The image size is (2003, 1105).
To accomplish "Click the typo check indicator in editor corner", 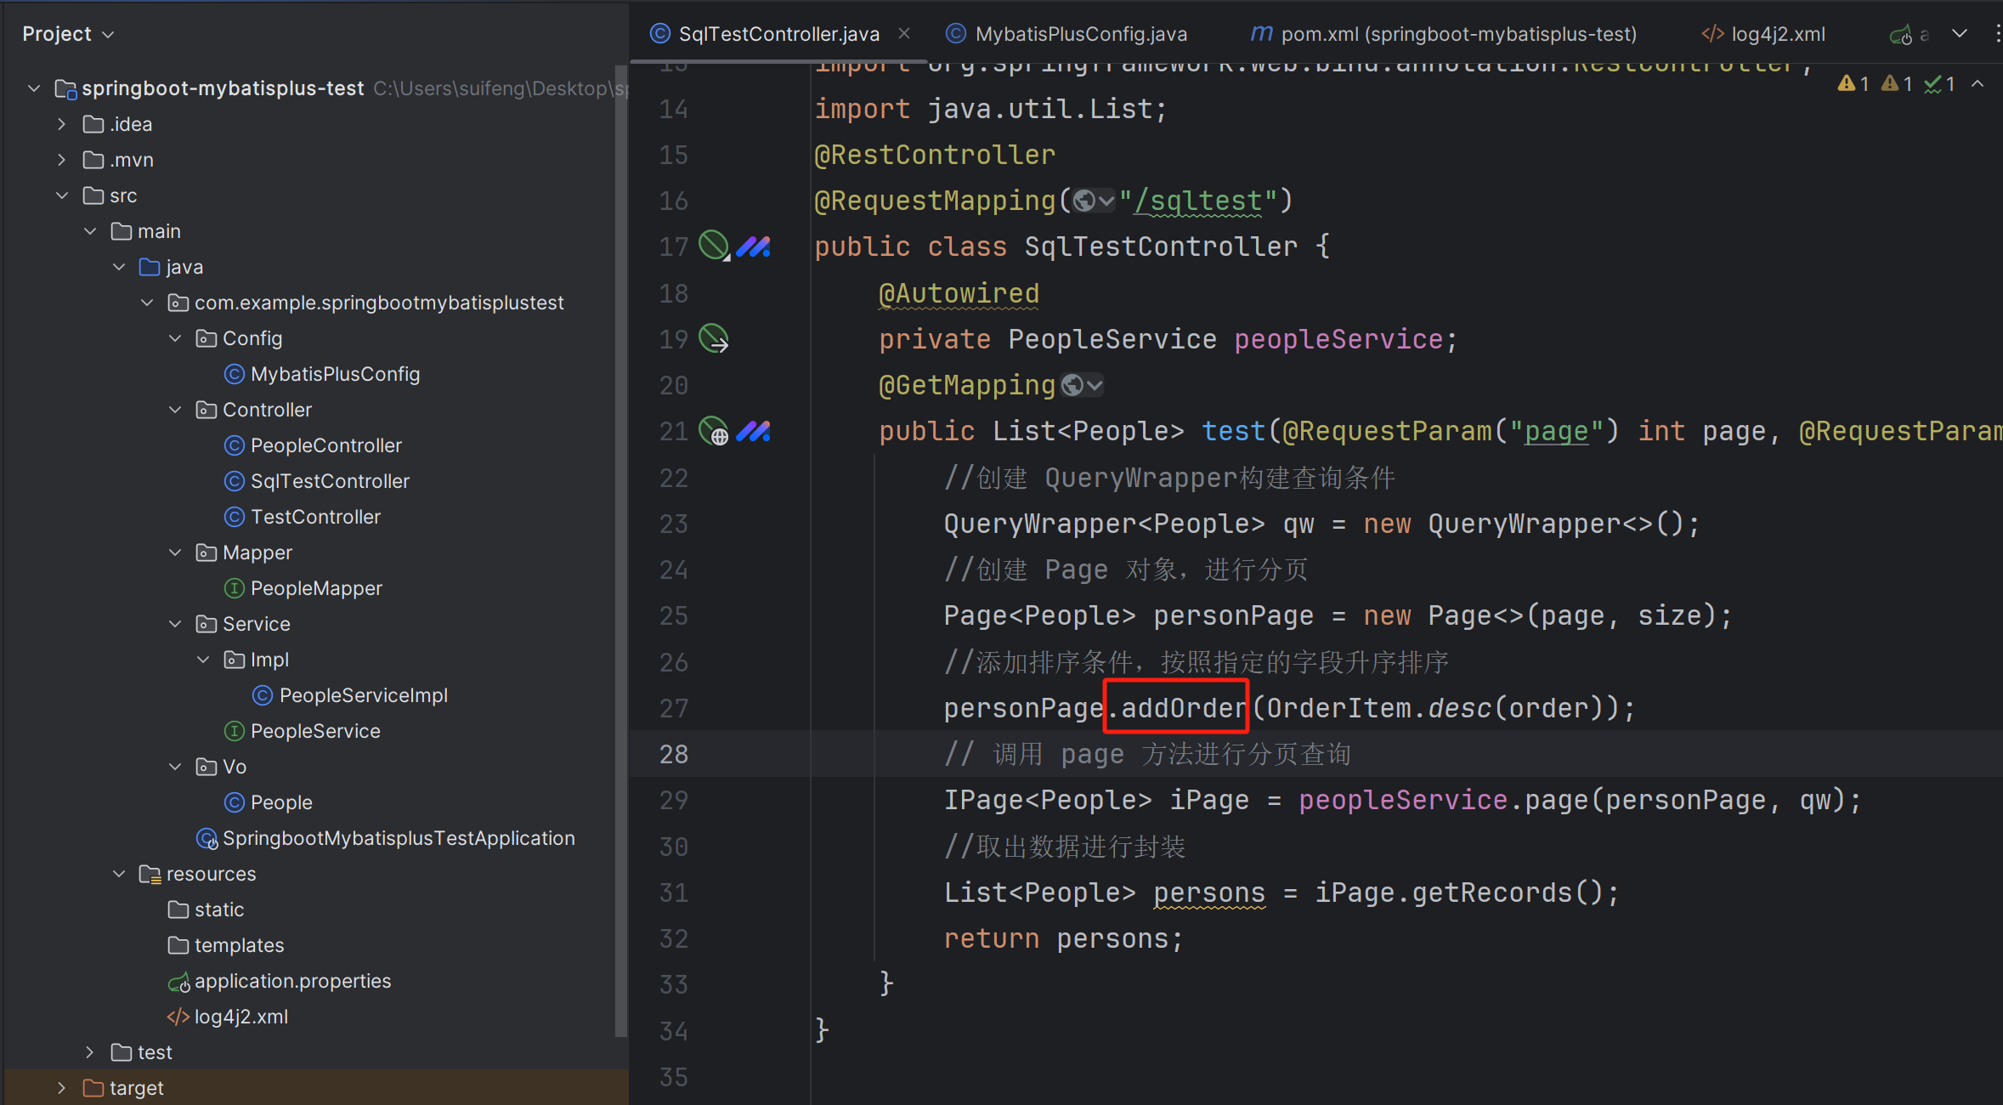I will (1939, 84).
